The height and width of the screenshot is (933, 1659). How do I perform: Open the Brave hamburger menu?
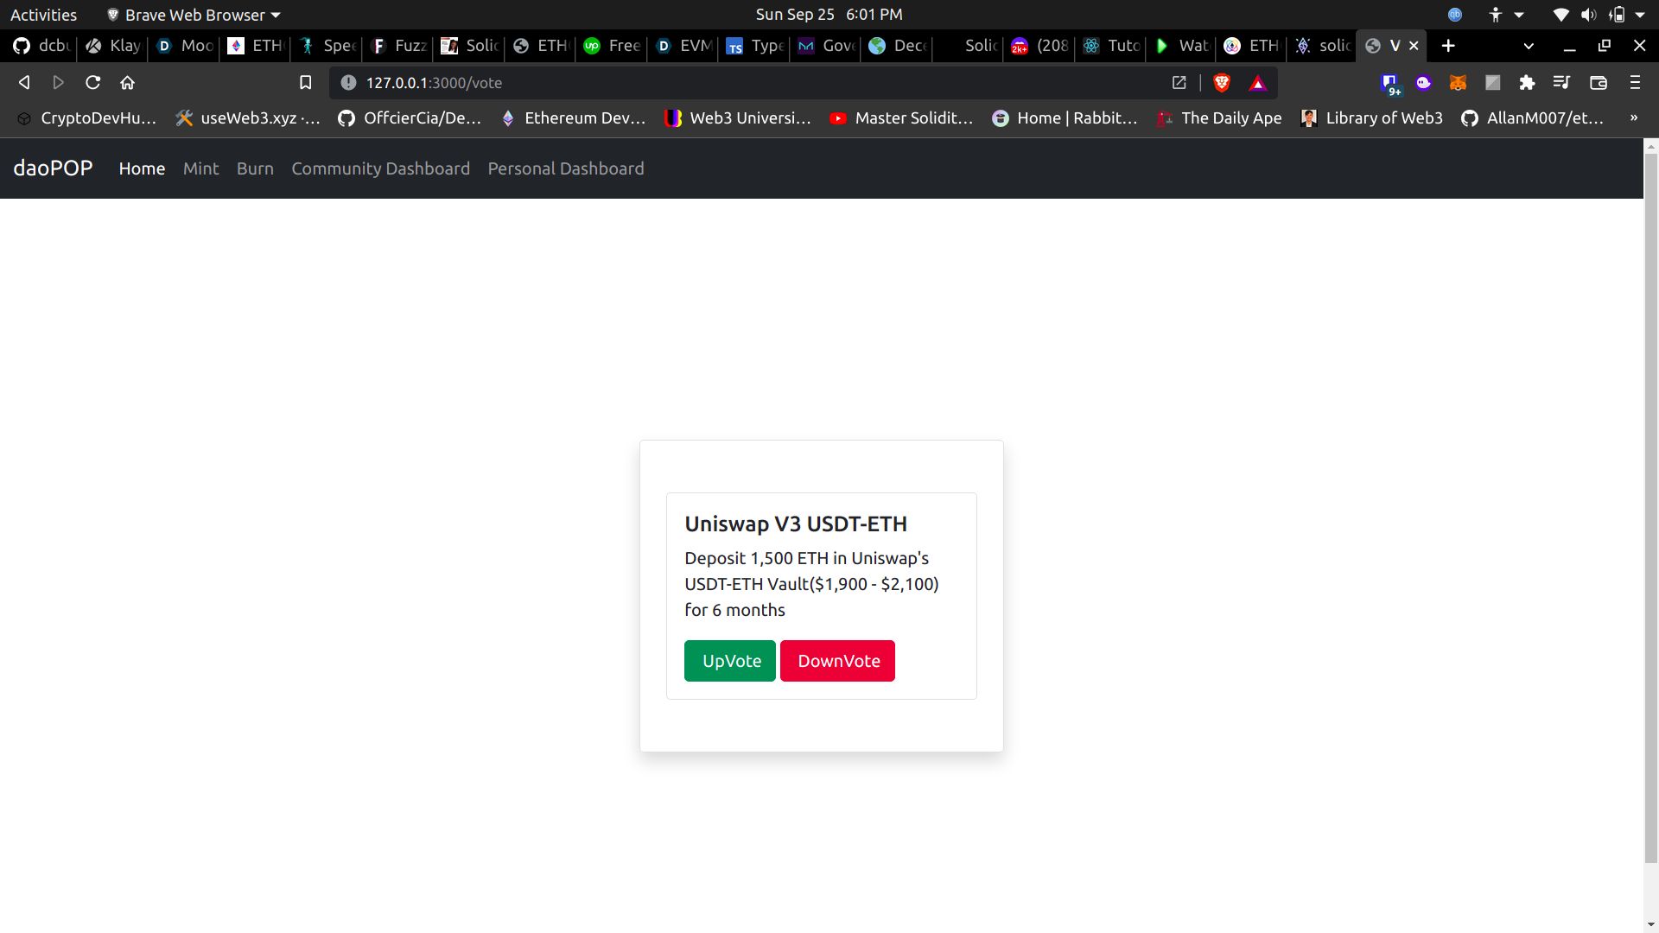coord(1635,82)
